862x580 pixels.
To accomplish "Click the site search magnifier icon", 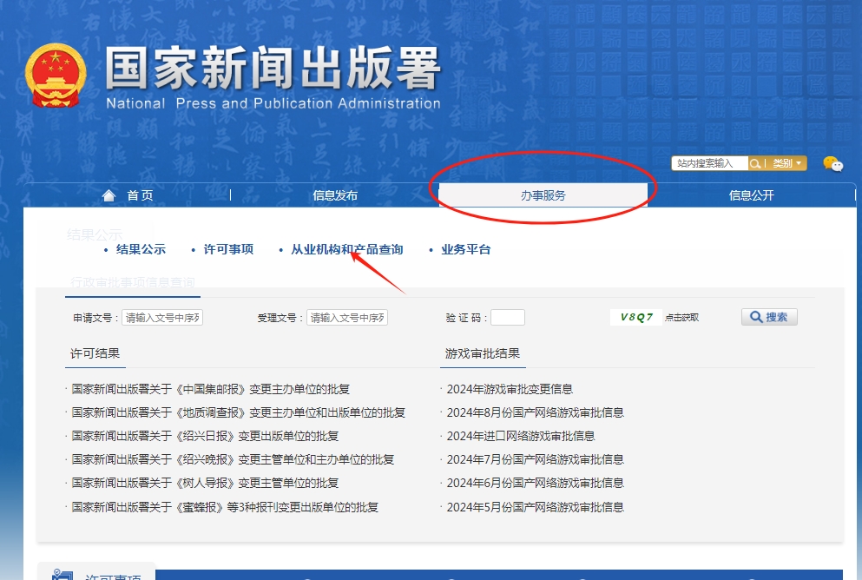I will pos(755,163).
